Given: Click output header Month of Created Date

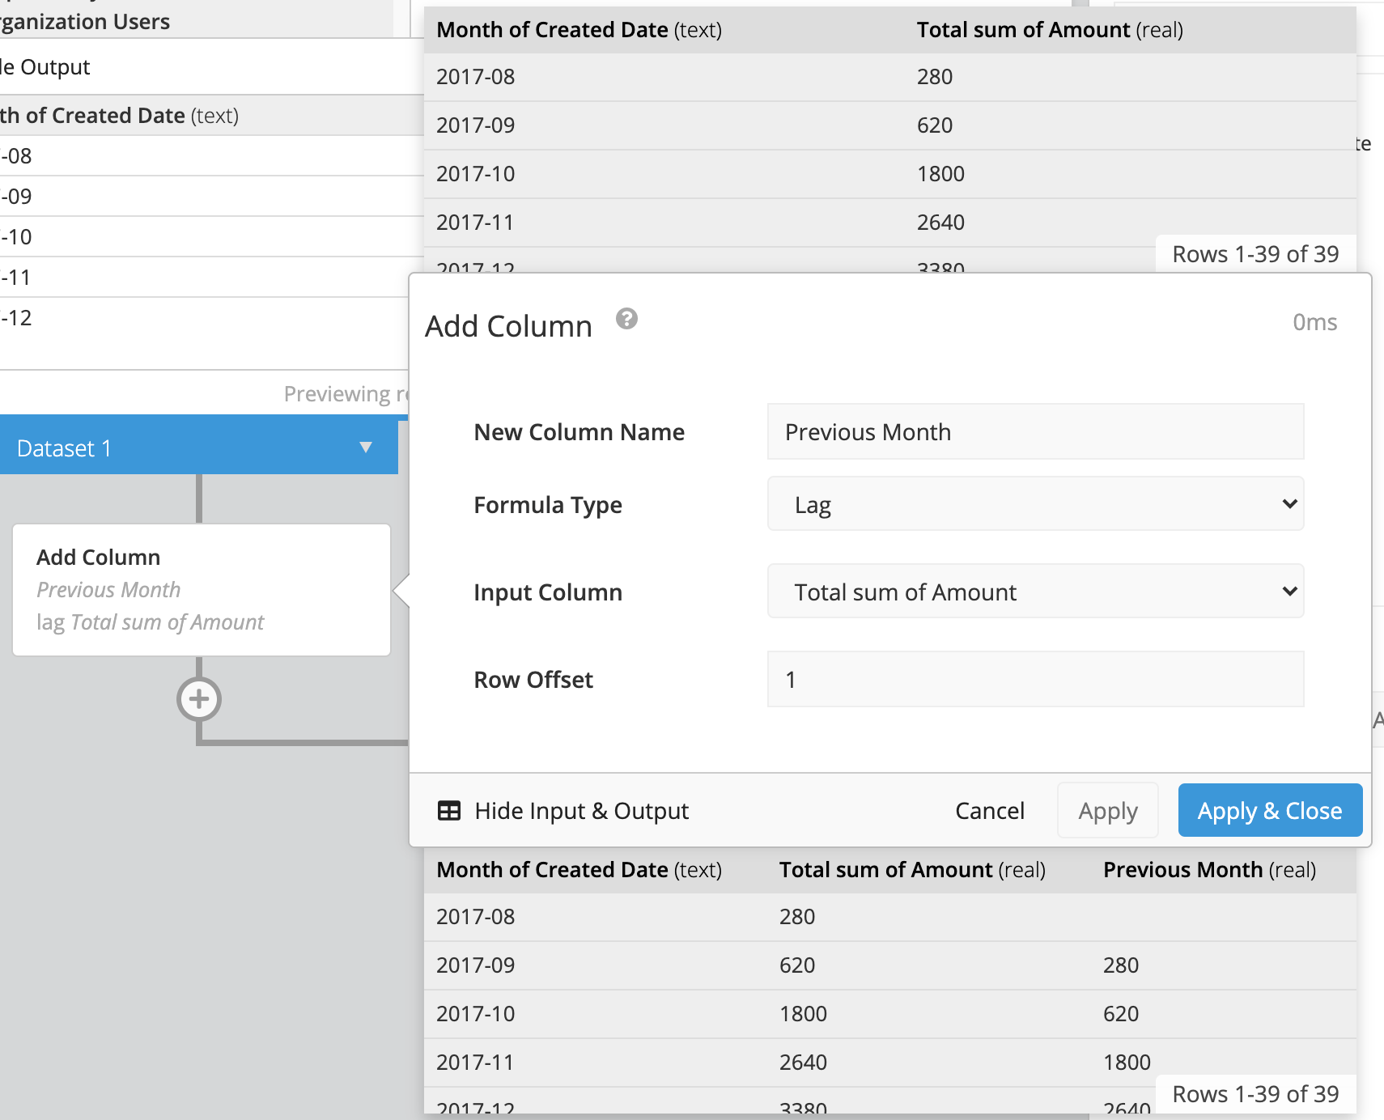Looking at the screenshot, I should coord(579,870).
